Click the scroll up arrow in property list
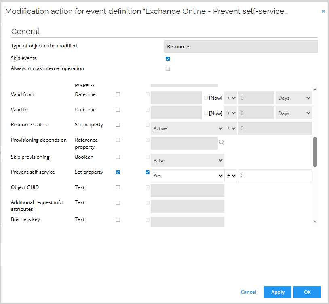 click(315, 89)
